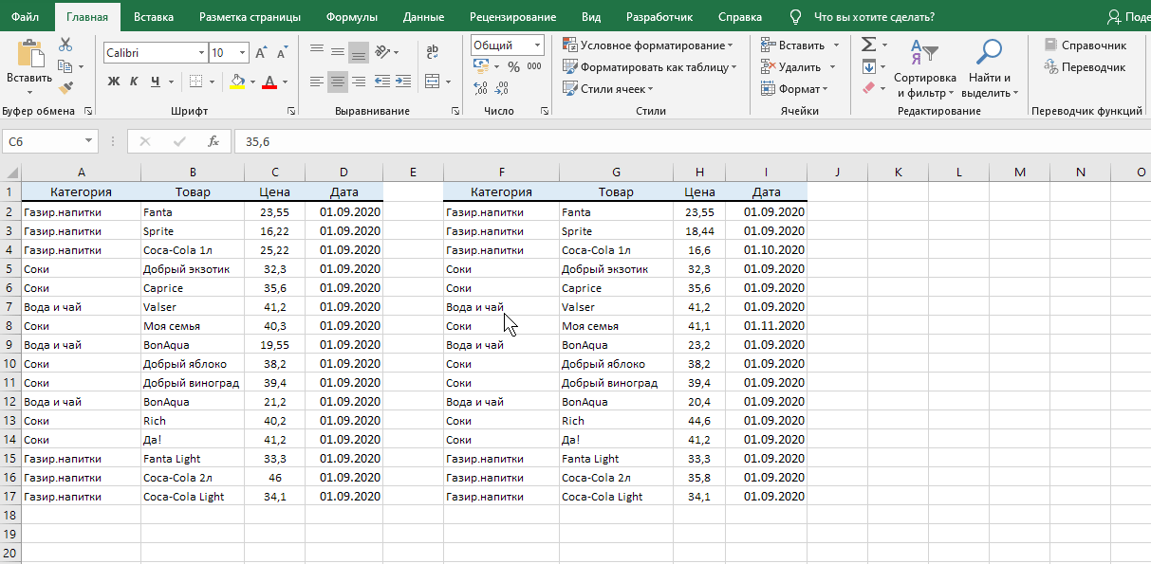Image resolution: width=1151 pixels, height=564 pixels.
Task: Click the Справочник button
Action: click(1085, 45)
